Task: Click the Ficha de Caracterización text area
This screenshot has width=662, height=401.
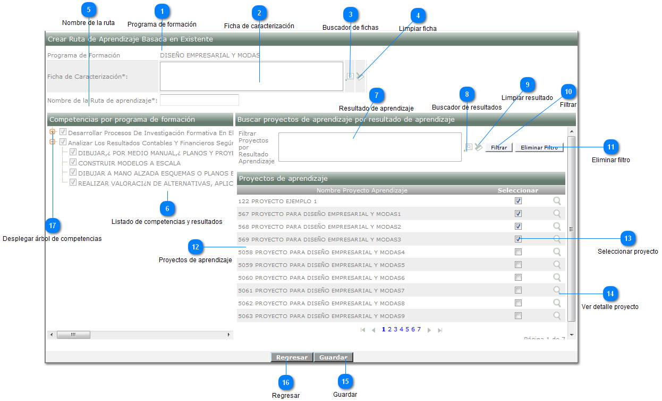Action: (x=252, y=77)
